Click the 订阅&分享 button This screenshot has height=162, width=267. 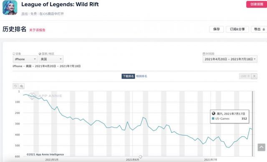coord(237,29)
